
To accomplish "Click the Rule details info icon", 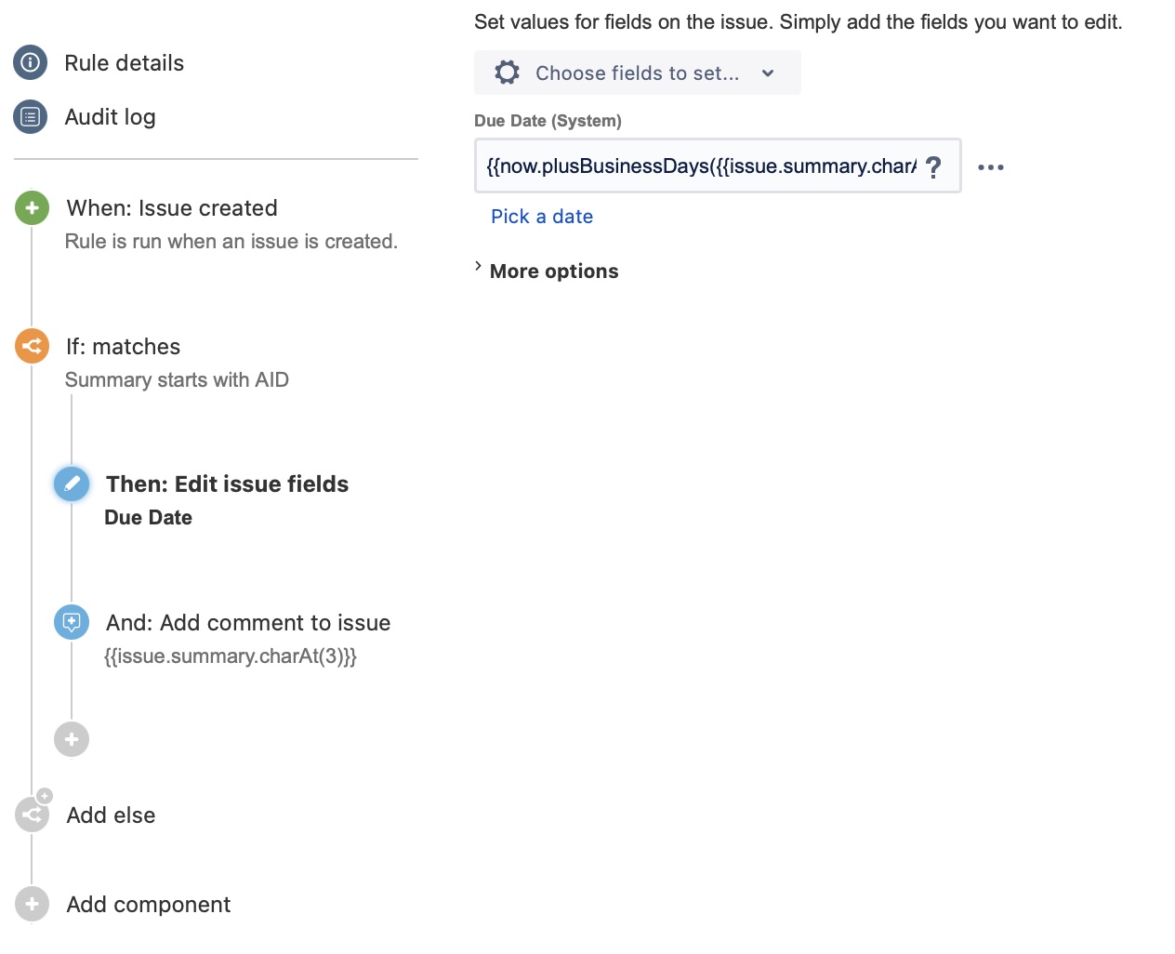I will click(x=31, y=62).
